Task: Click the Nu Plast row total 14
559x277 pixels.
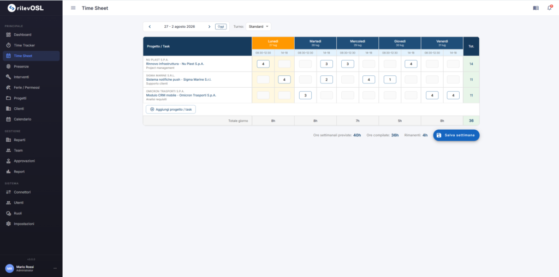Action: (471, 64)
